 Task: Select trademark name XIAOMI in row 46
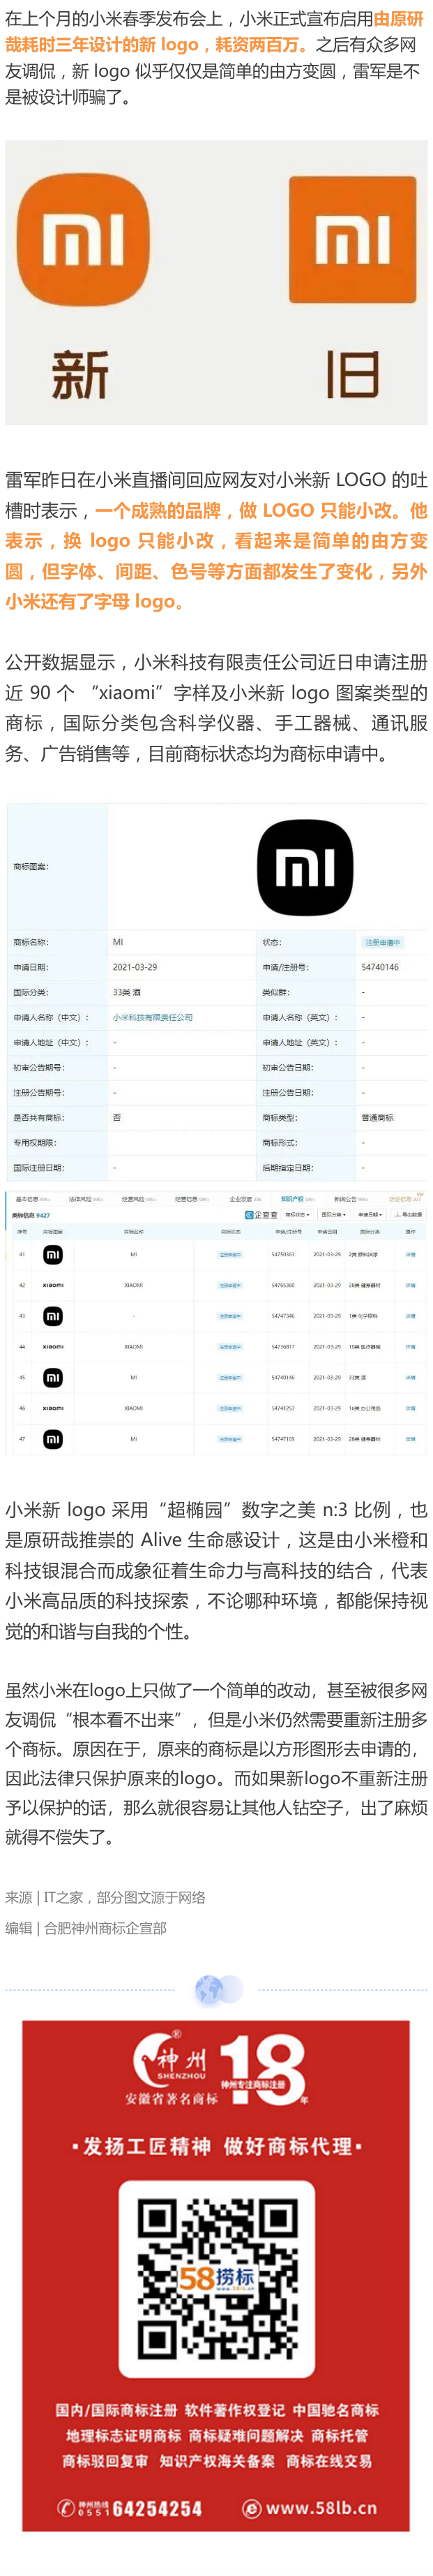pos(132,1408)
